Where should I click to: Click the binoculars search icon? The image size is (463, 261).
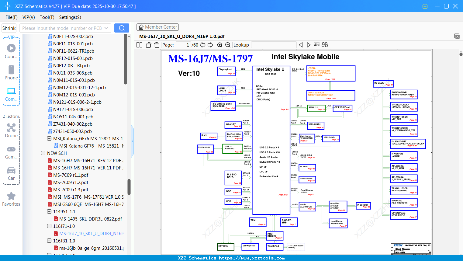coord(325,45)
